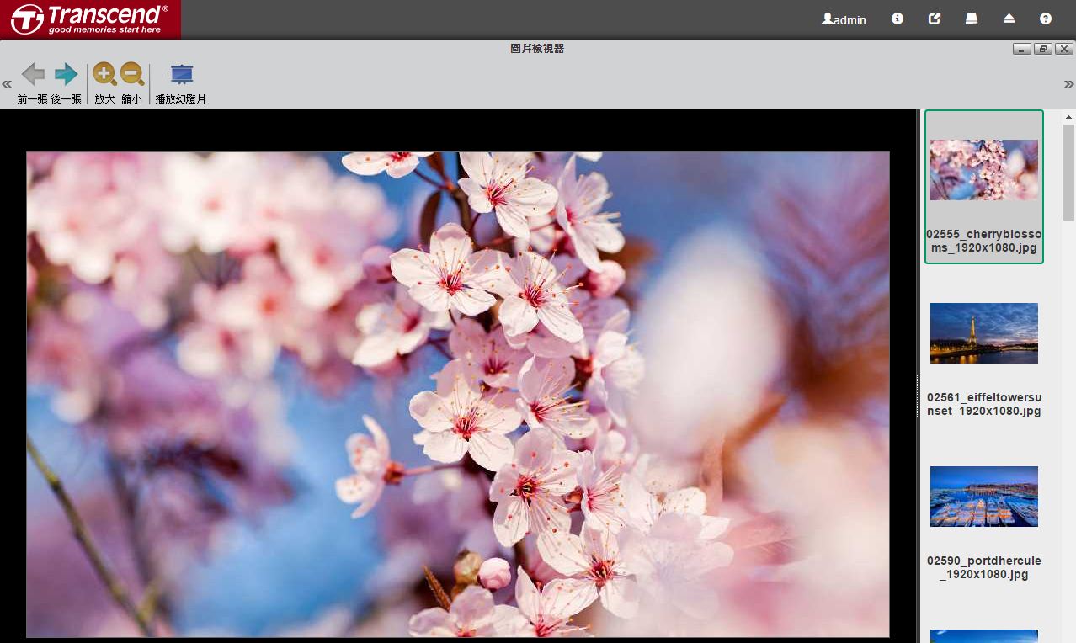Select the cherry blossoms thumbnail
The image size is (1076, 643).
click(984, 187)
